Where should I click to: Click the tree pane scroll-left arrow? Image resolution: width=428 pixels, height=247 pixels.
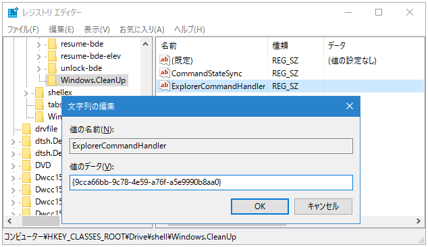(x=9, y=221)
